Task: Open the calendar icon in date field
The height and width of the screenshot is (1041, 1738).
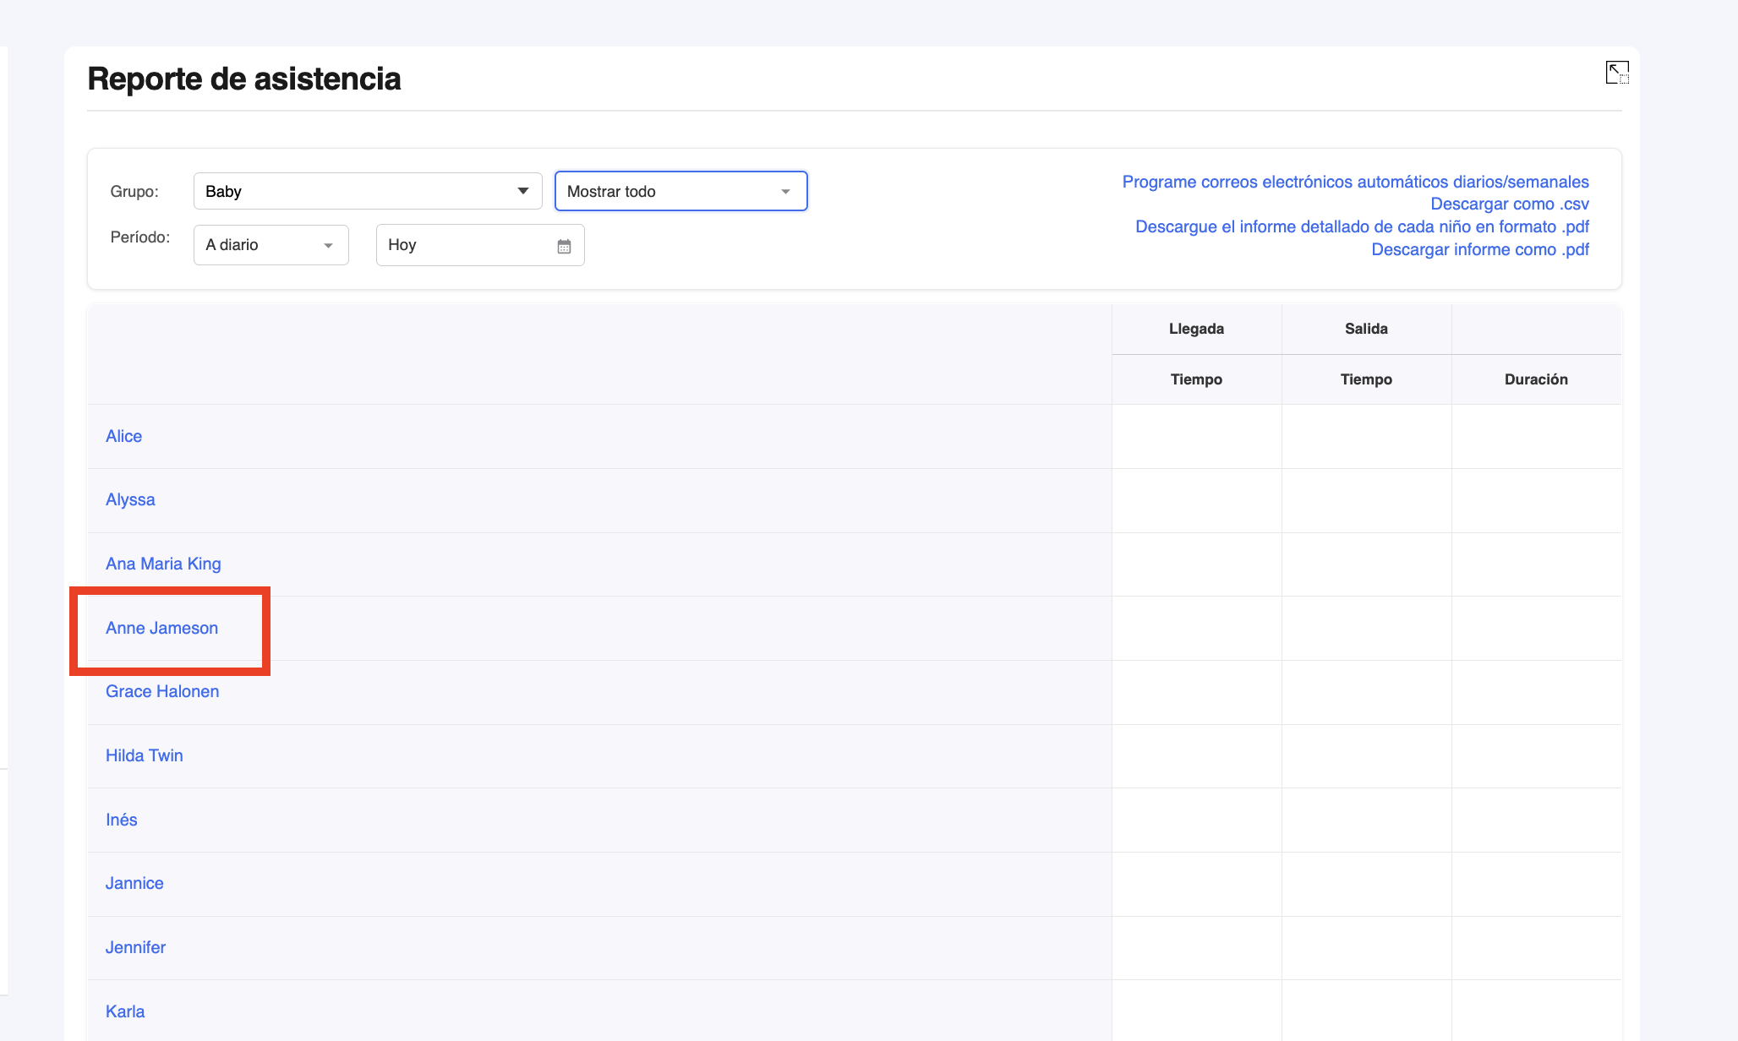Action: coord(564,246)
